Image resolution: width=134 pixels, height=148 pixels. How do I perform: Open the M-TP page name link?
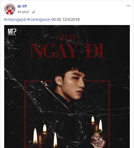click(22, 6)
